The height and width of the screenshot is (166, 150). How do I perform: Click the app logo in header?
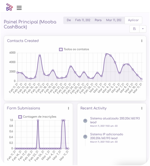10,7
